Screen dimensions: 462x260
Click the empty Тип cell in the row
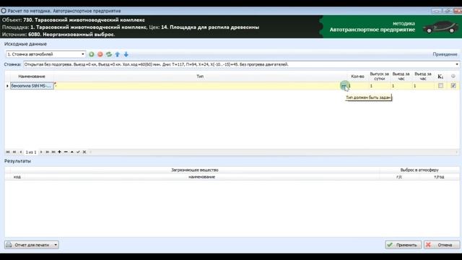tap(197, 86)
